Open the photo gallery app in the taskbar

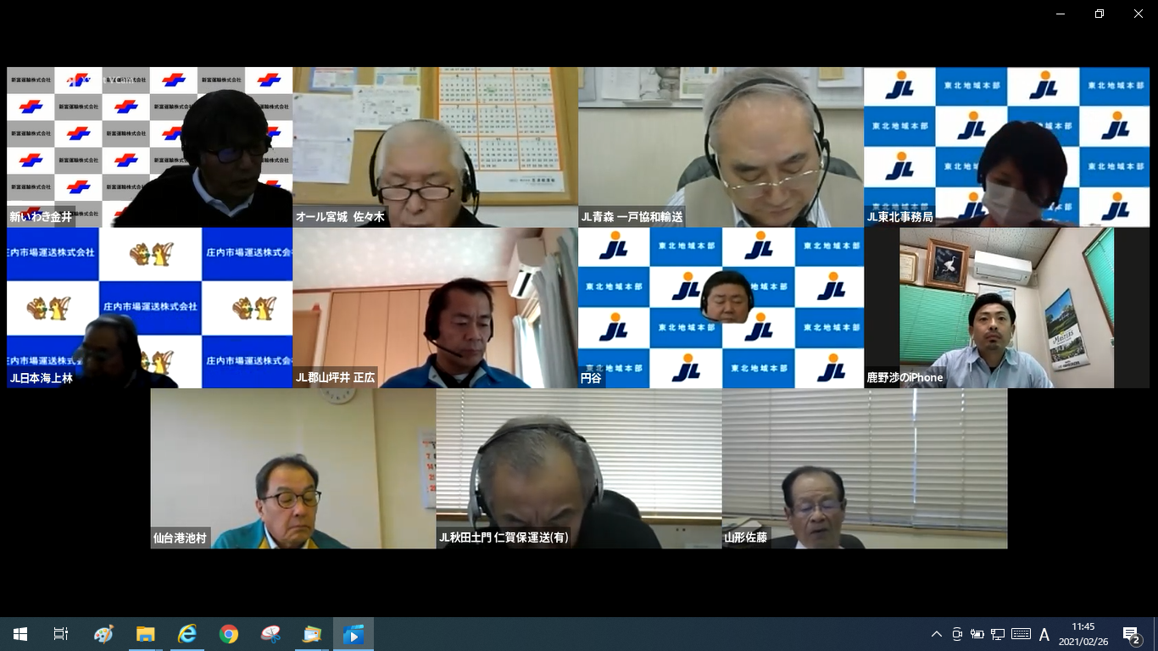(312, 634)
